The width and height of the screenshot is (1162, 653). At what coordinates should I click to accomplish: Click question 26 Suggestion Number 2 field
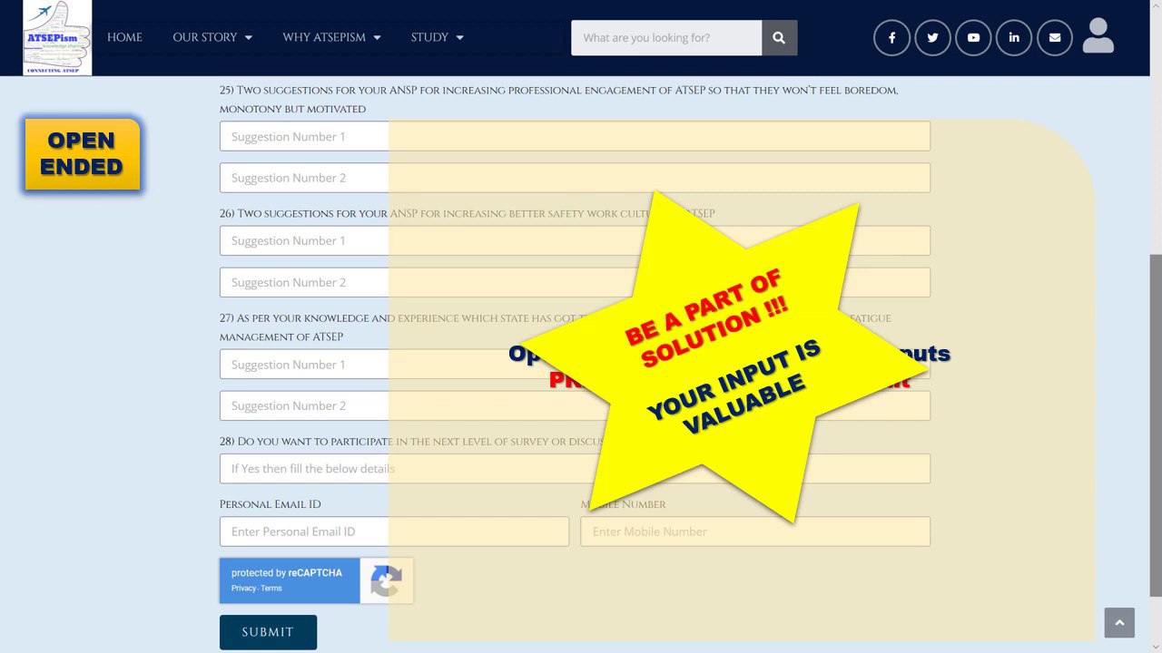575,282
